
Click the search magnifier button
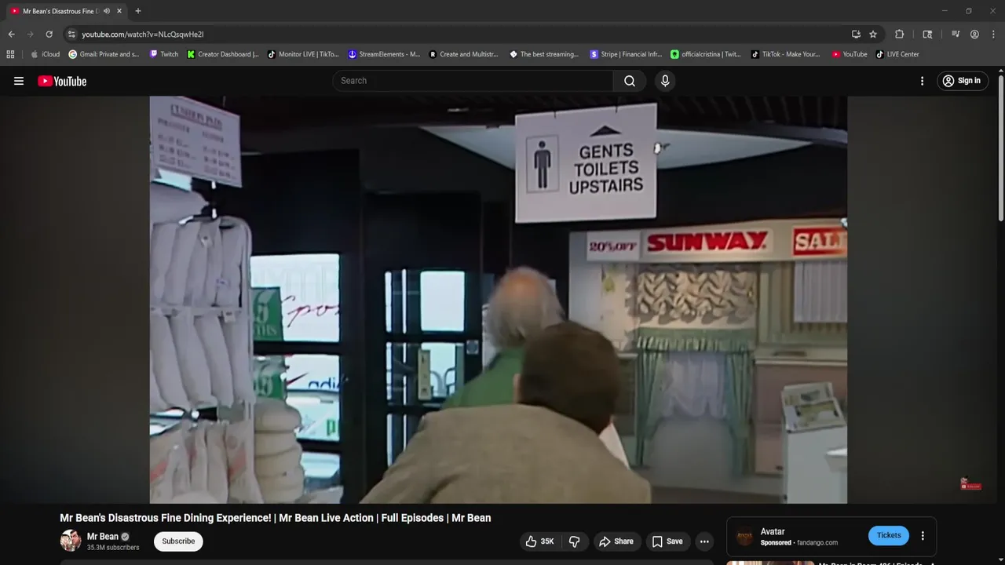[630, 81]
